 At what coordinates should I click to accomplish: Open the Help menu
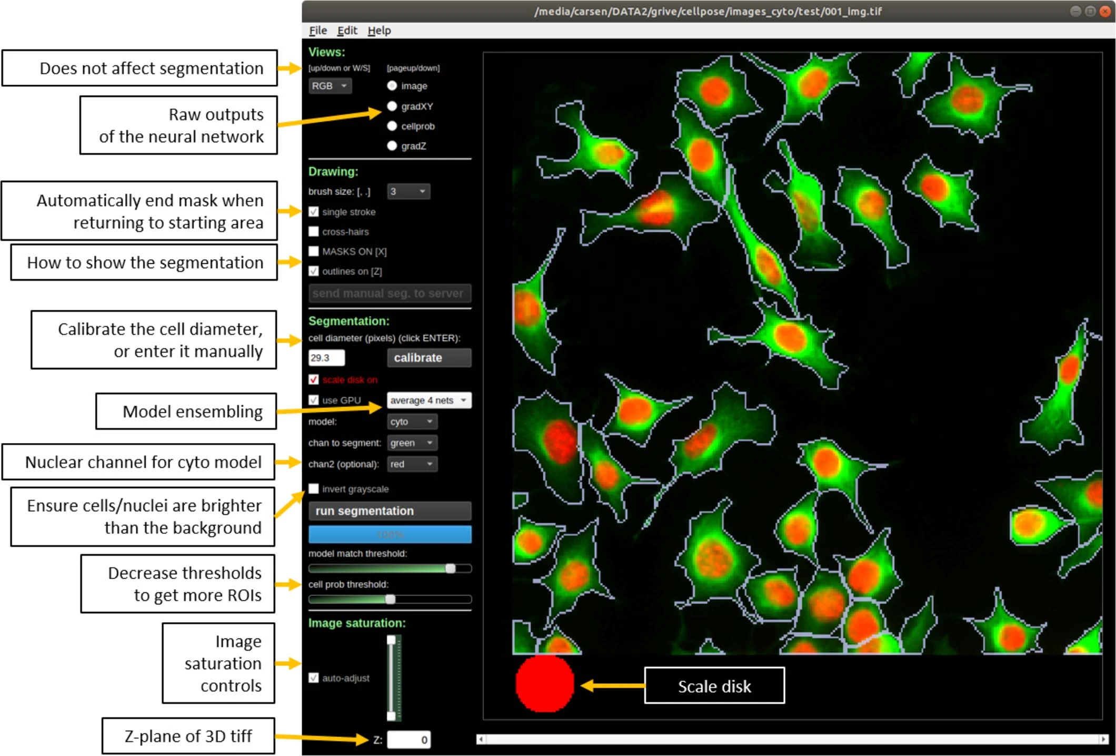(378, 31)
